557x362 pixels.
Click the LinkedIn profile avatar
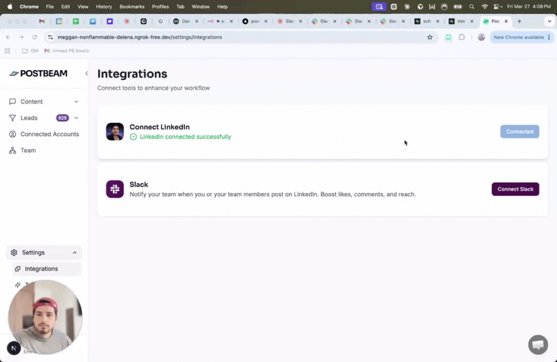(x=115, y=131)
